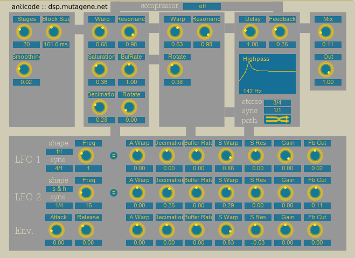355x258 pixels.
Task: Click the Out value 1.00
Action: pyautogui.click(x=328, y=82)
